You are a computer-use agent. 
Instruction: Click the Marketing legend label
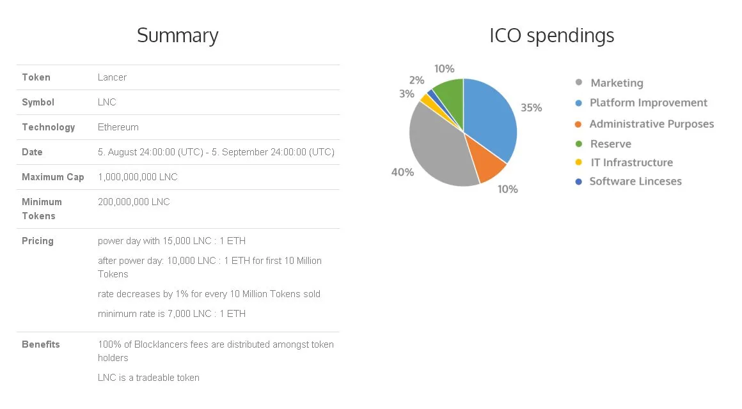coord(617,82)
